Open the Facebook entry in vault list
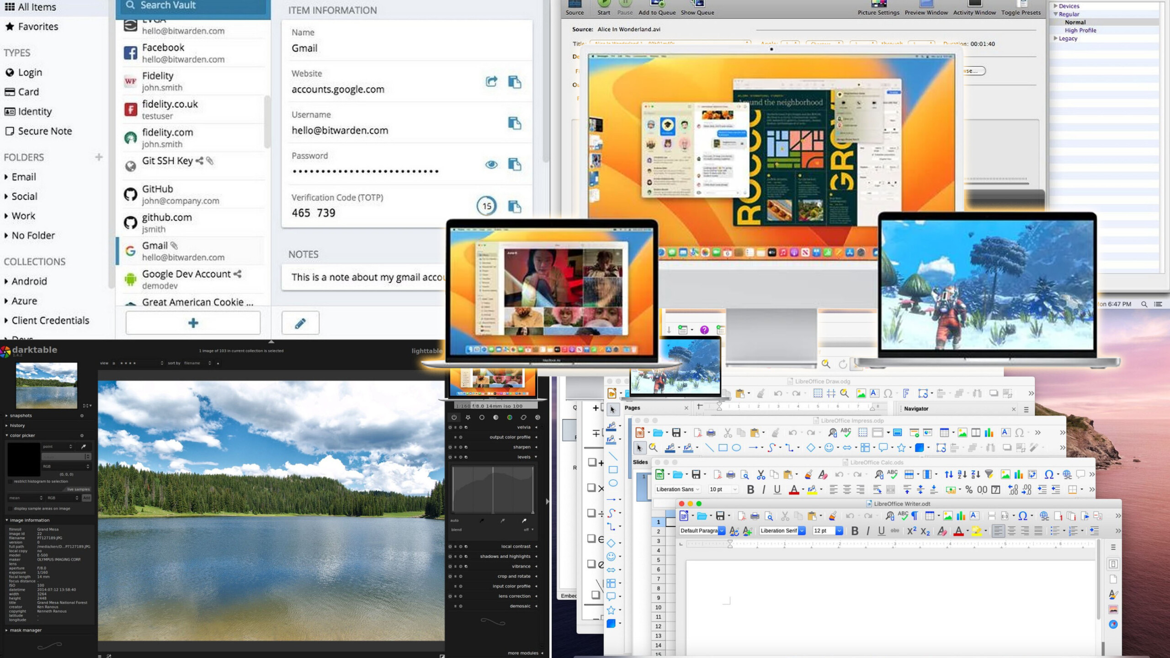Image resolution: width=1170 pixels, height=658 pixels. tap(194, 53)
